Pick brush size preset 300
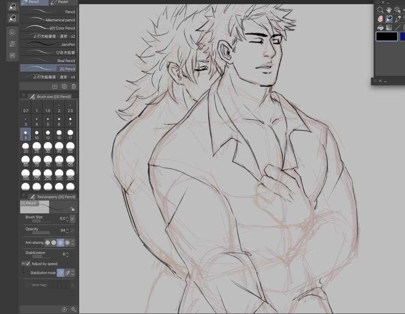 click(70, 175)
